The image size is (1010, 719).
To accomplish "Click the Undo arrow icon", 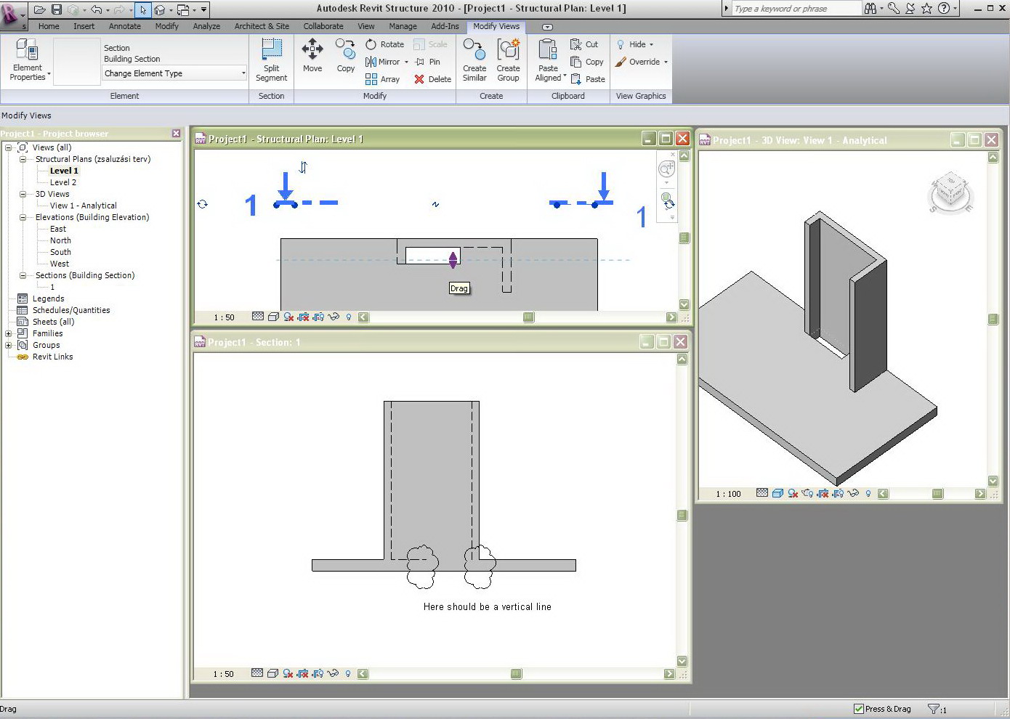I will [x=96, y=9].
